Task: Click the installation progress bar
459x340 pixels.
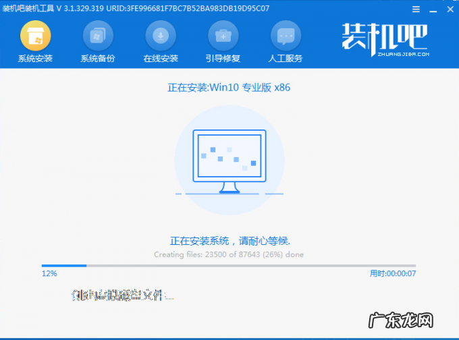Action: (229, 266)
